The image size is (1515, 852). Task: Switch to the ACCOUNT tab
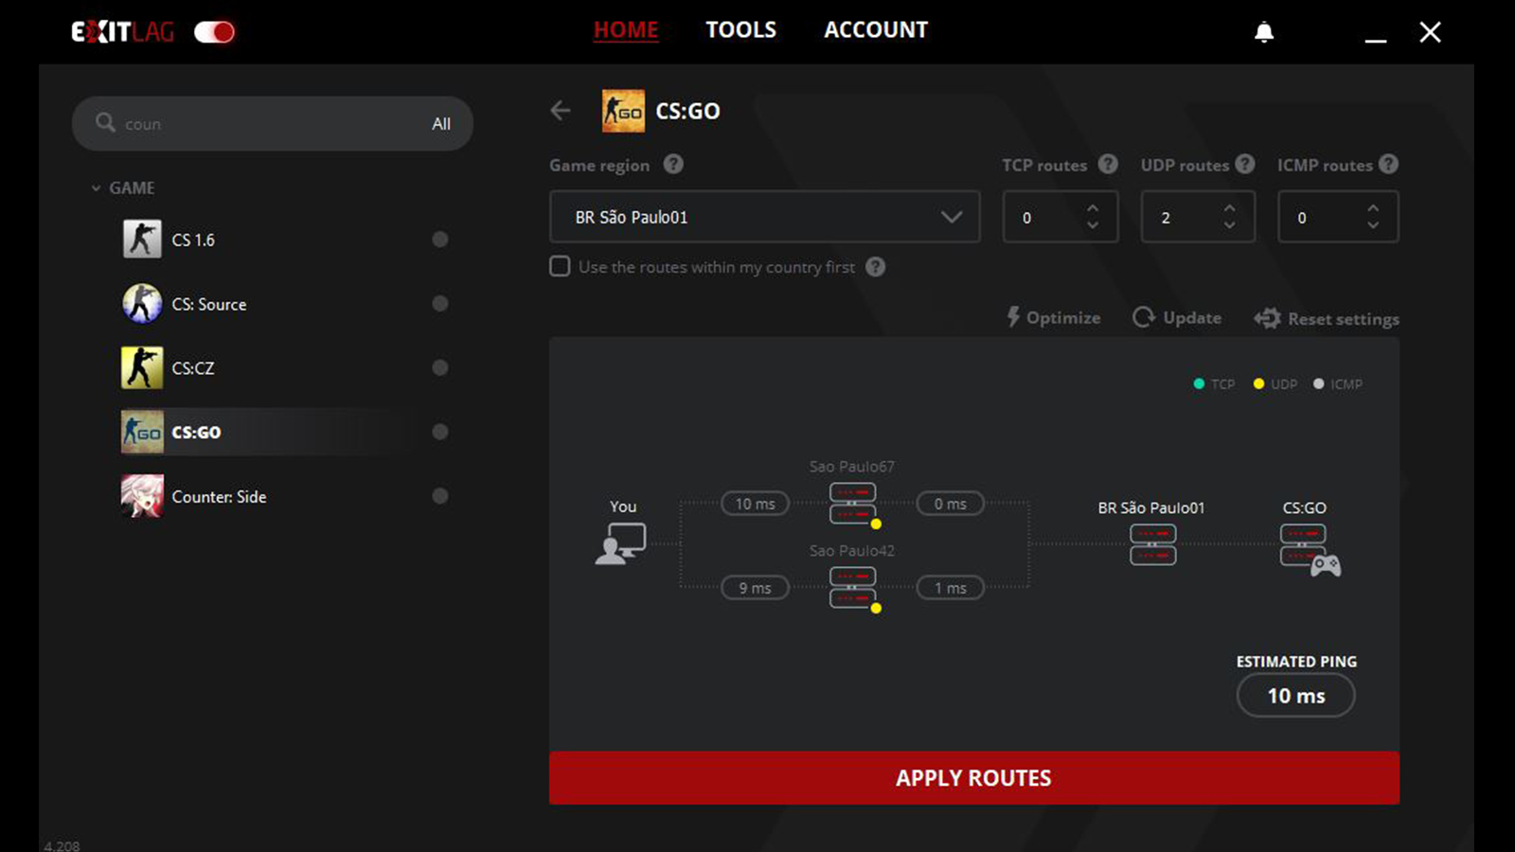click(875, 30)
